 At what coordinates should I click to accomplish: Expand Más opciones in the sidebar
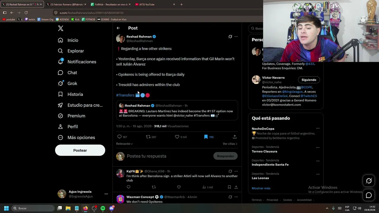[76, 138]
